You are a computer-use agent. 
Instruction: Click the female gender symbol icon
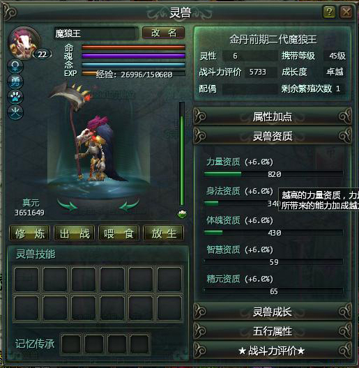(x=15, y=66)
